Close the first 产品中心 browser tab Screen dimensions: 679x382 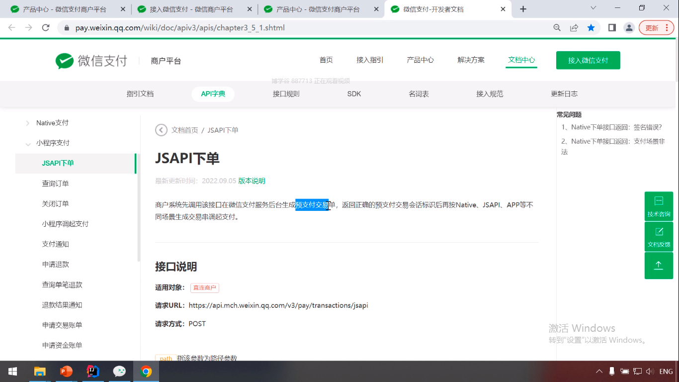pos(123,9)
